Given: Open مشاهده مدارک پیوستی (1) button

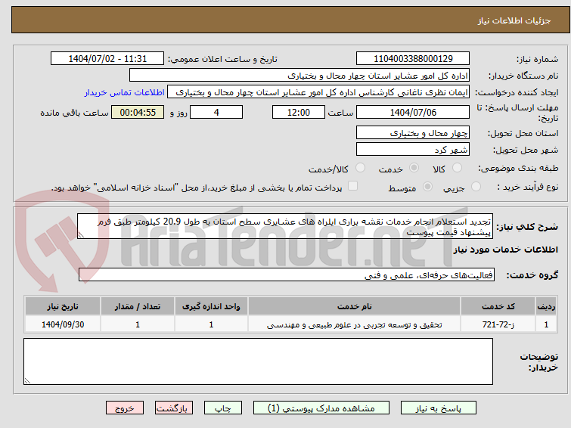Looking at the screenshot, I should point(321,408).
